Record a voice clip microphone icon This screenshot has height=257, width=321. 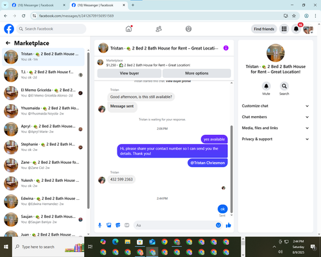click(x=100, y=225)
